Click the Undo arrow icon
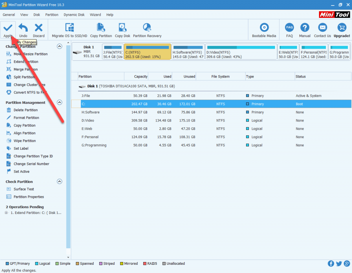352x273 pixels. point(23,28)
